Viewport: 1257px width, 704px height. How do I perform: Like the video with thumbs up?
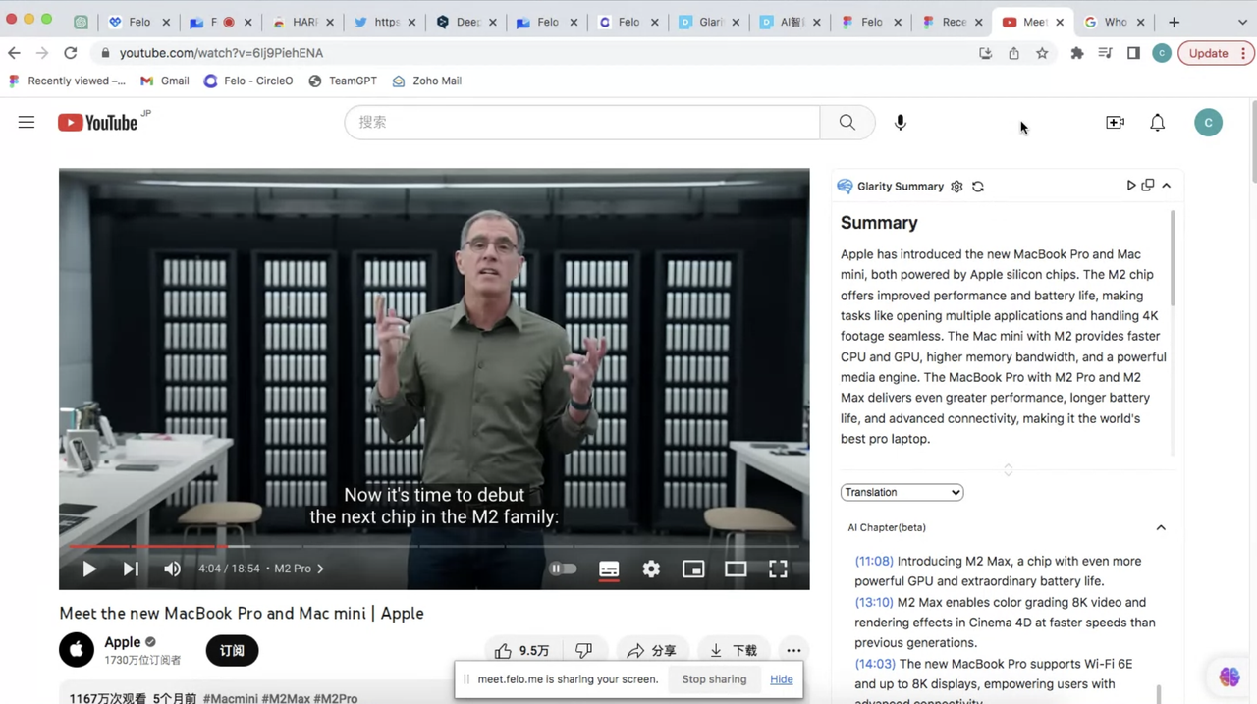pos(521,650)
